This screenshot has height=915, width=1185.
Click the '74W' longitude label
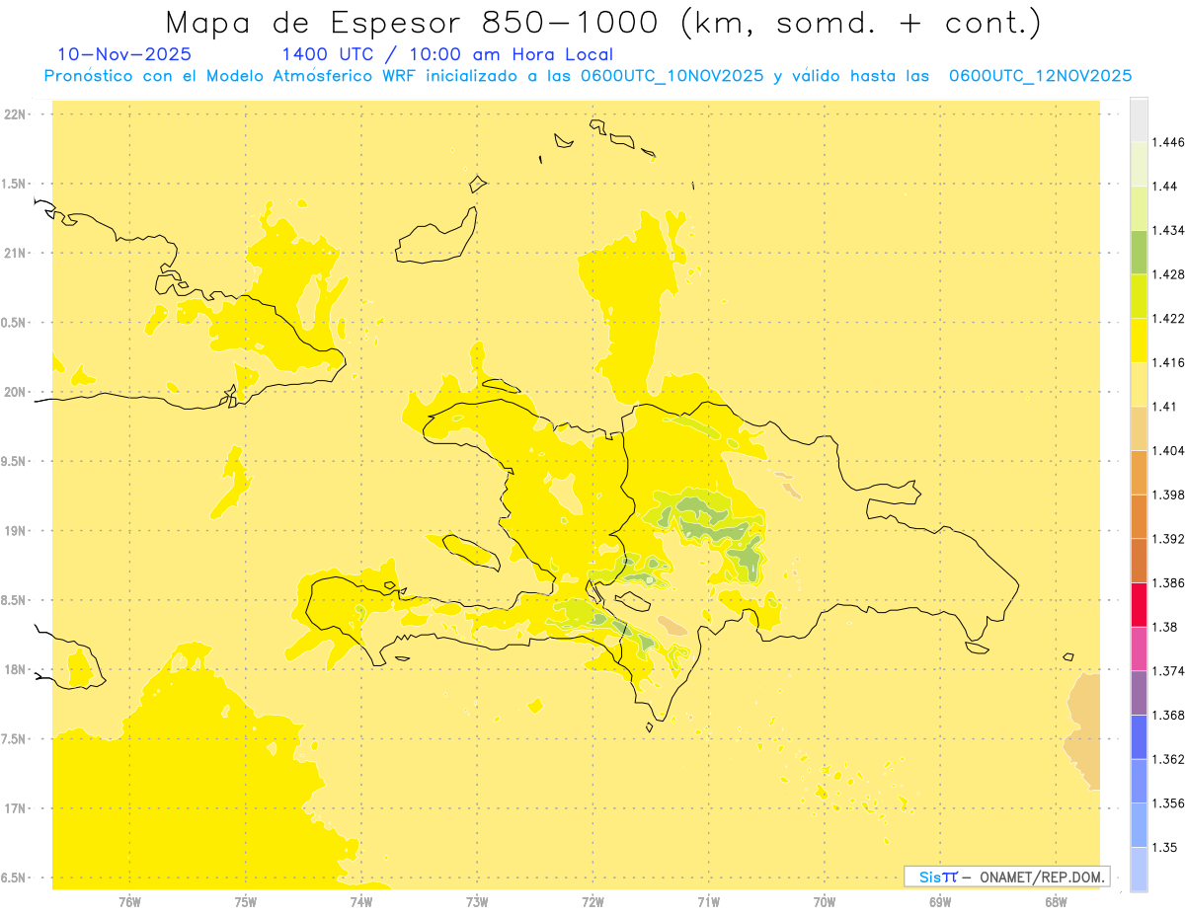[x=361, y=902]
